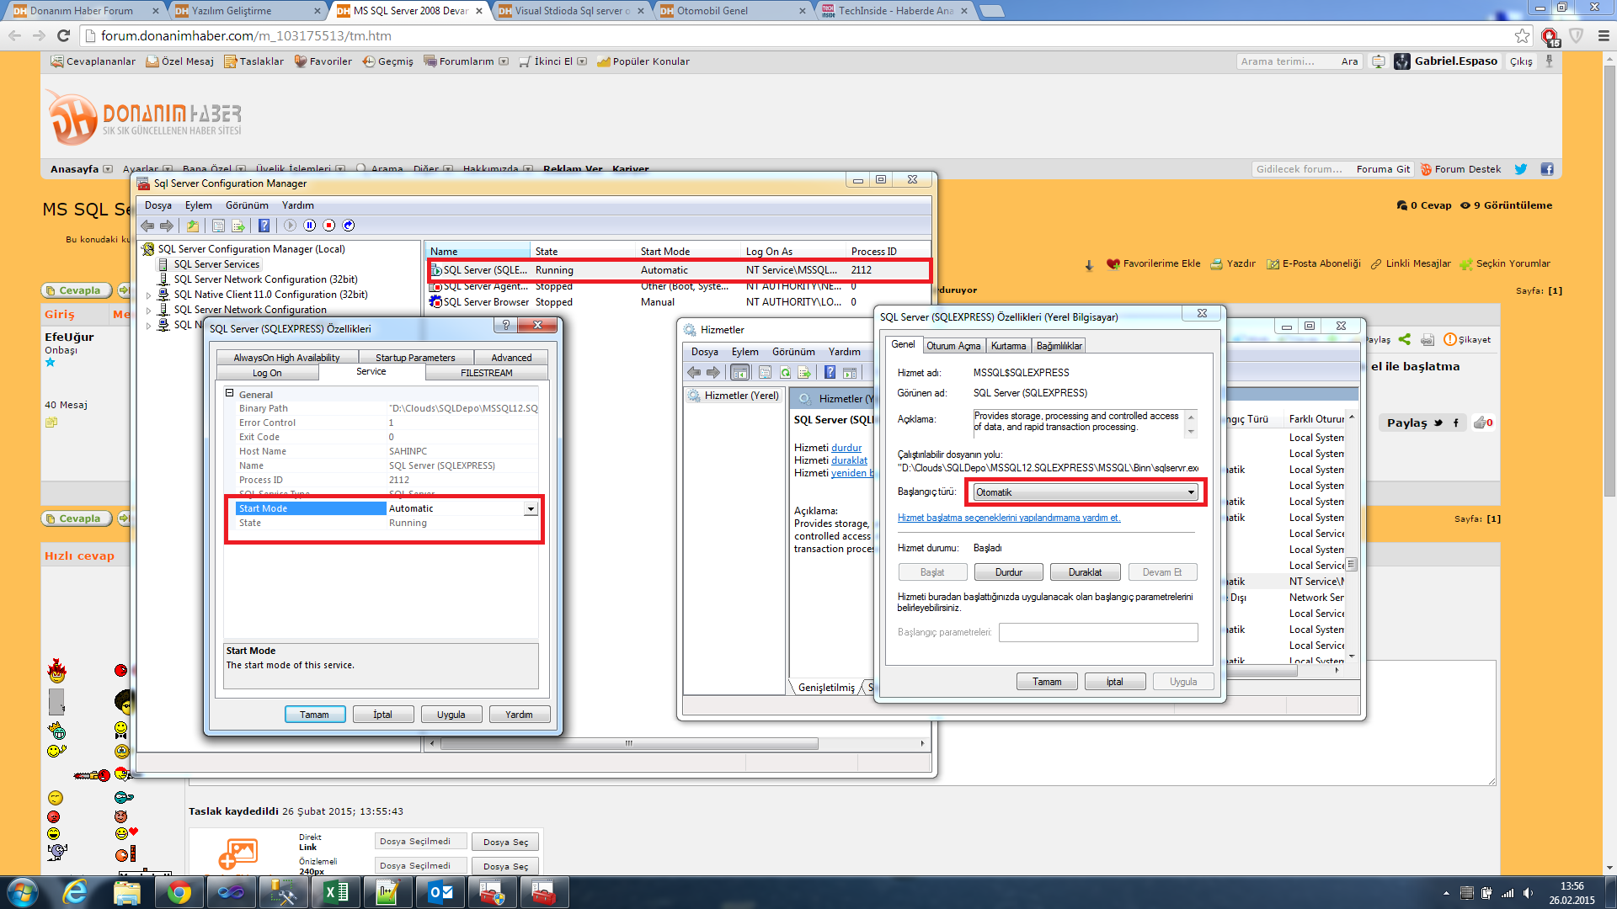The image size is (1617, 909).
Task: Open Notepad++ from the taskbar
Action: pos(387,892)
